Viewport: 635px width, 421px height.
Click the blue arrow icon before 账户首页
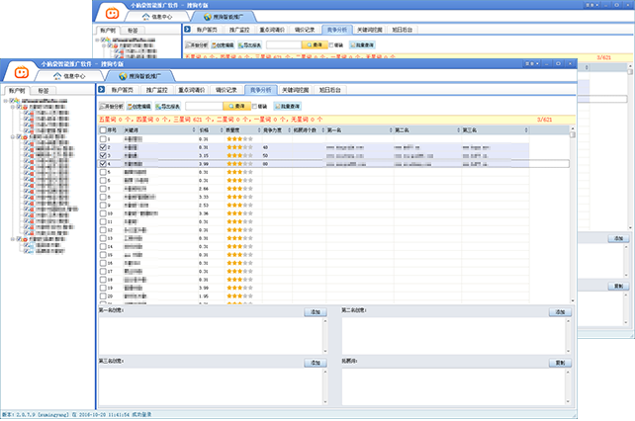coord(102,90)
